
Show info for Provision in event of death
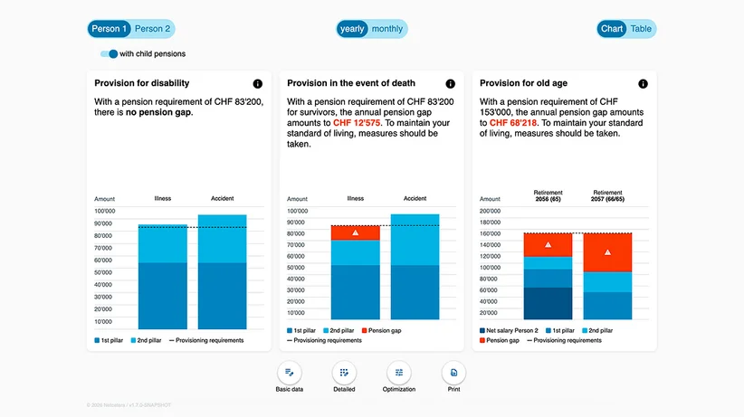(x=450, y=84)
